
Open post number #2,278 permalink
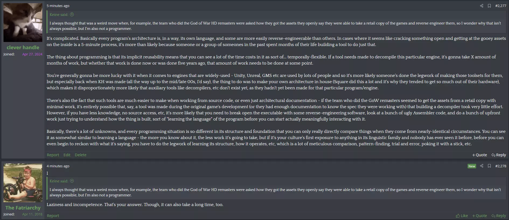pyautogui.click(x=501, y=166)
